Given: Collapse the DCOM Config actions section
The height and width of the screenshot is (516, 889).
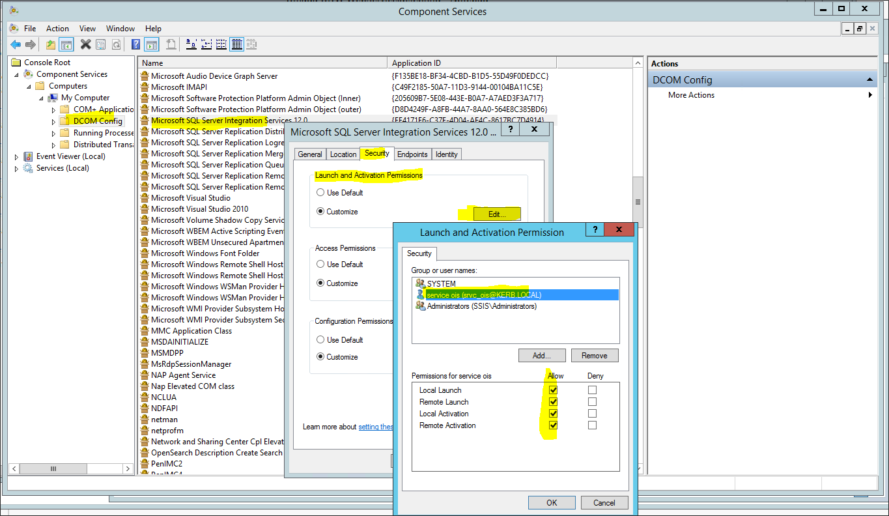Looking at the screenshot, I should (x=870, y=79).
